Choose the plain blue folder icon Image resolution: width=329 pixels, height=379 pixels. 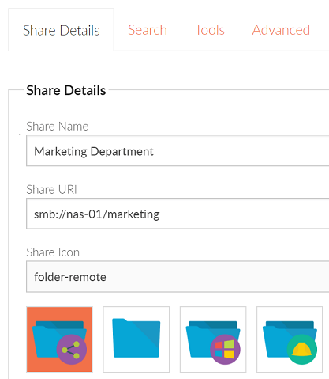pyautogui.click(x=136, y=339)
